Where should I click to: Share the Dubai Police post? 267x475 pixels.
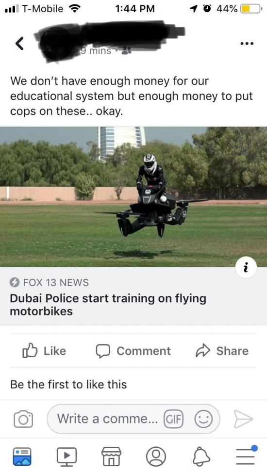pos(222,351)
